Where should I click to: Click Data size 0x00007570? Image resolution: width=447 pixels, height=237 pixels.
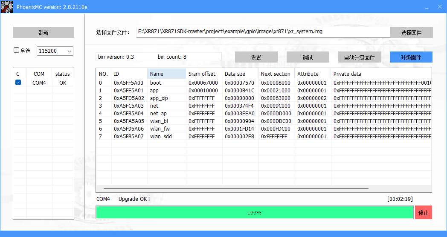coord(239,83)
